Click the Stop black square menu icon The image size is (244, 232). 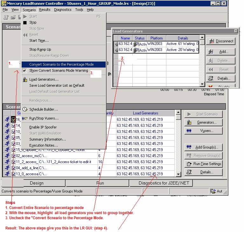pyautogui.click(x=25, y=23)
